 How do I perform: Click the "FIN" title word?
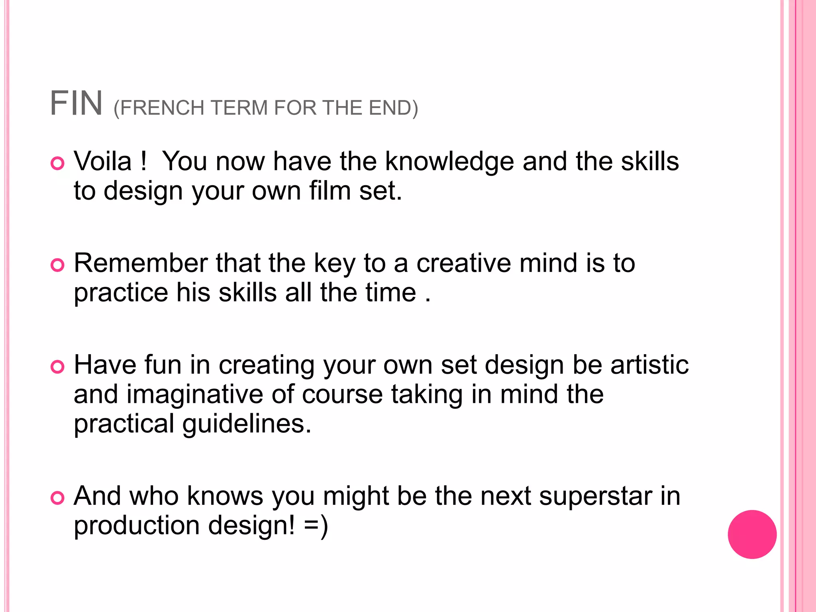click(x=76, y=104)
